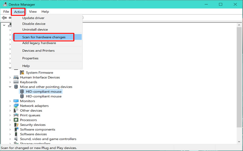Open the File menu
Image resolution: width=243 pixels, height=151 pixels.
tap(6, 11)
